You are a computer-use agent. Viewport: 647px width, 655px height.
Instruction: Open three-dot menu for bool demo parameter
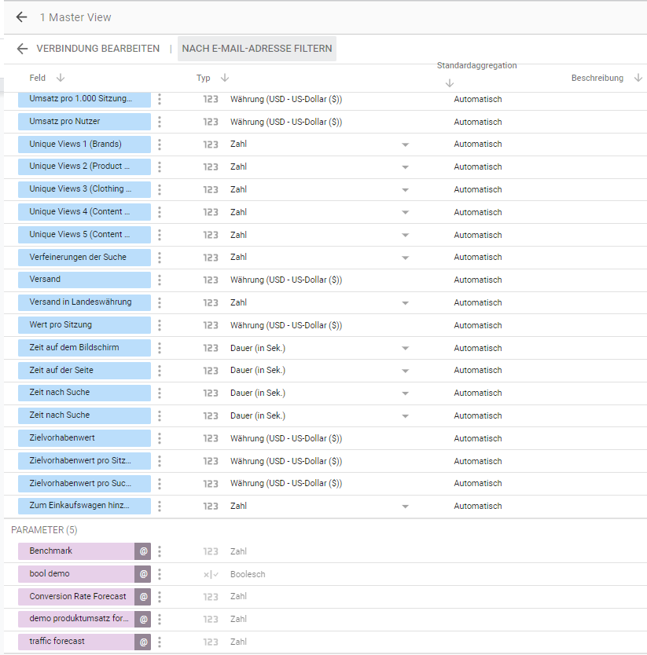click(x=160, y=574)
